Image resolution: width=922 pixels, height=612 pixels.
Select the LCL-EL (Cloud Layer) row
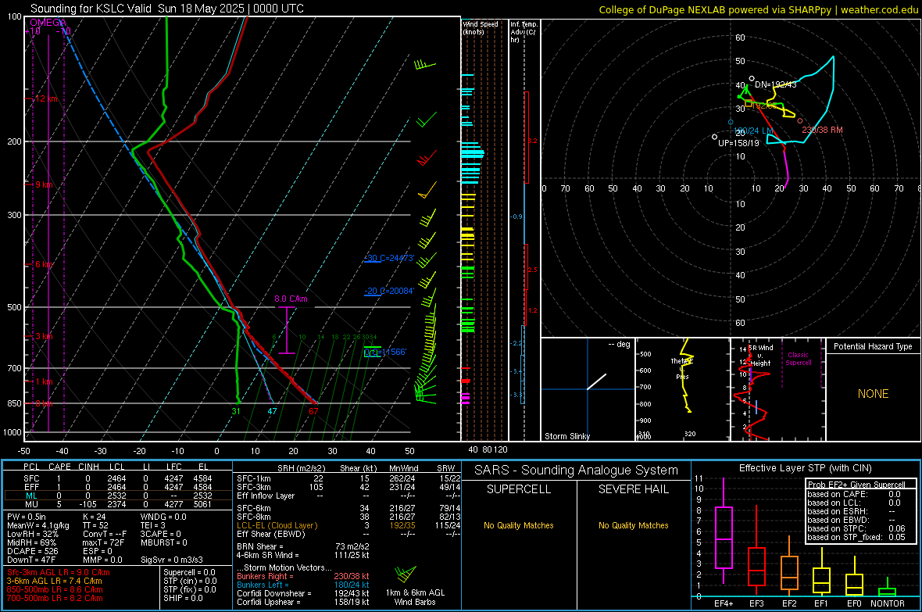(x=348, y=525)
